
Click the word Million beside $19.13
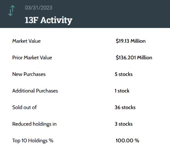138,41
